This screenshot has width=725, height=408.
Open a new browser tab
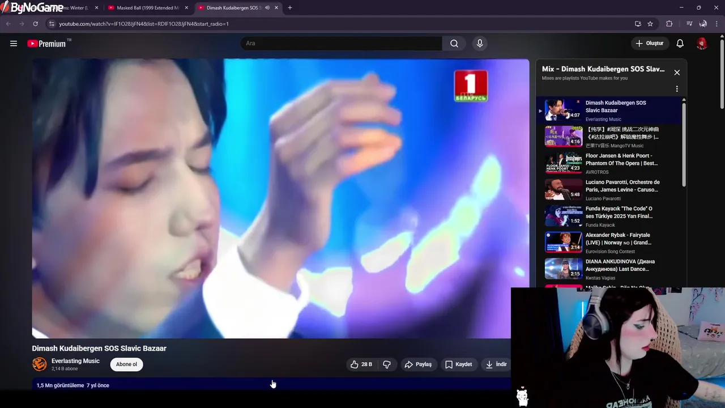[290, 8]
